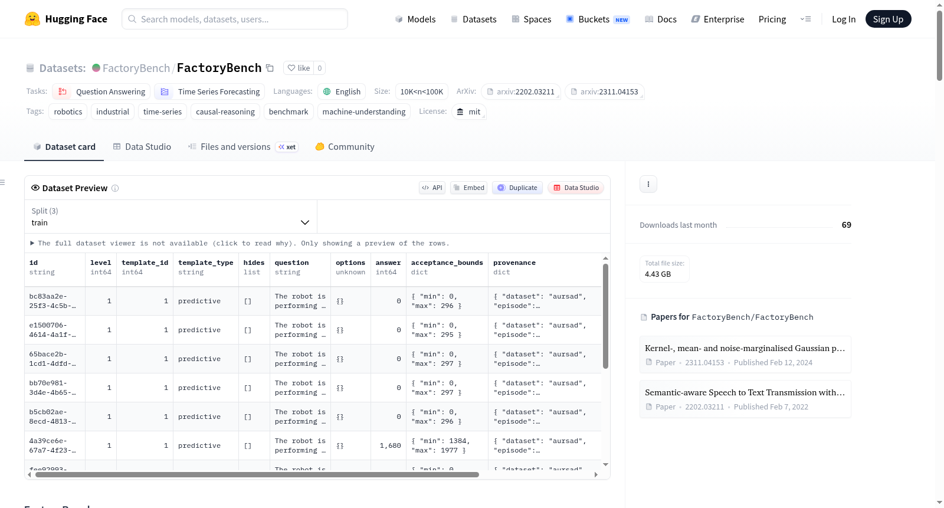944x508 pixels.
Task: Switch to the Files and versions tab
Action: pos(242,147)
